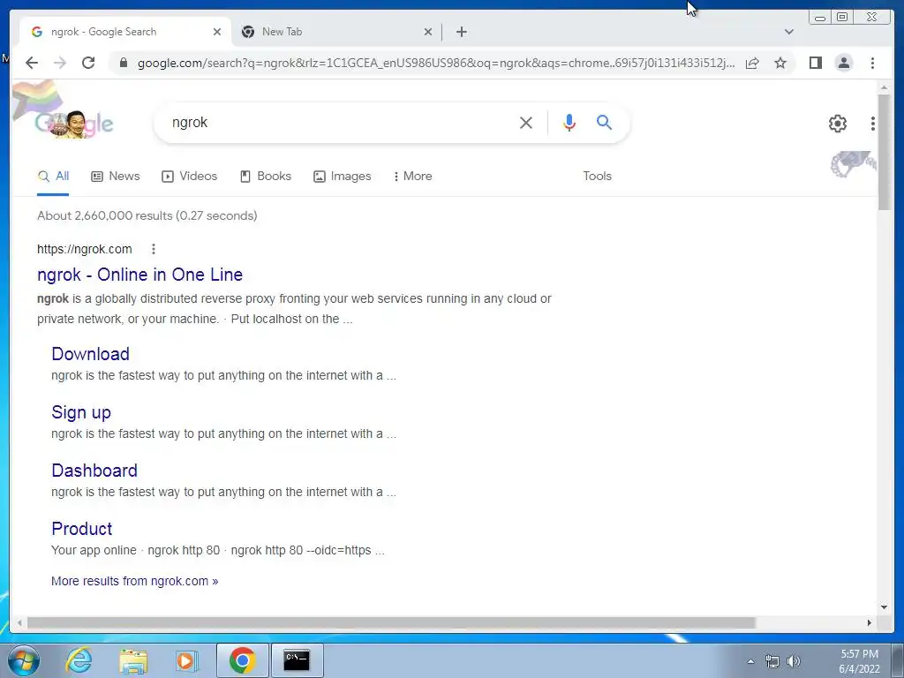The width and height of the screenshot is (904, 678).
Task: Select the ngrok - Google Search tab
Action: [x=125, y=32]
